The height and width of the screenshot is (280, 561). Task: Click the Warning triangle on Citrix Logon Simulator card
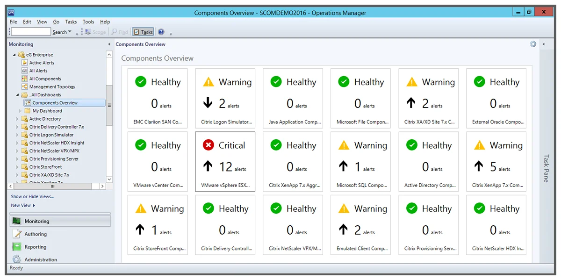pos(209,82)
